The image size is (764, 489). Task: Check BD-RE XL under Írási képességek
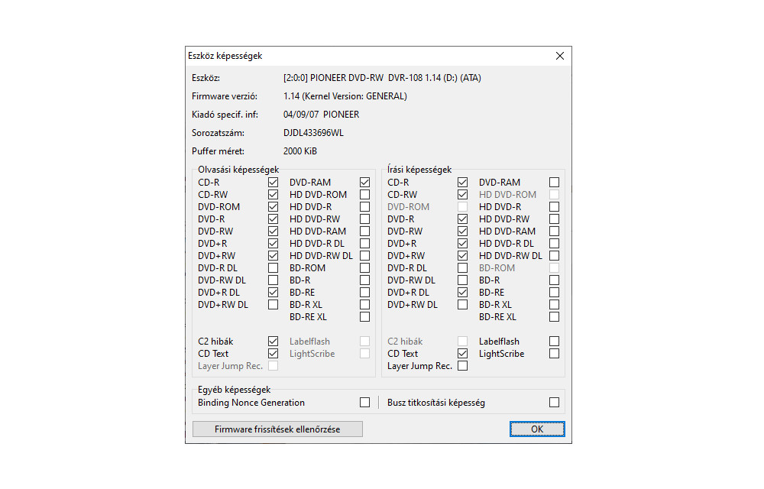tap(554, 317)
